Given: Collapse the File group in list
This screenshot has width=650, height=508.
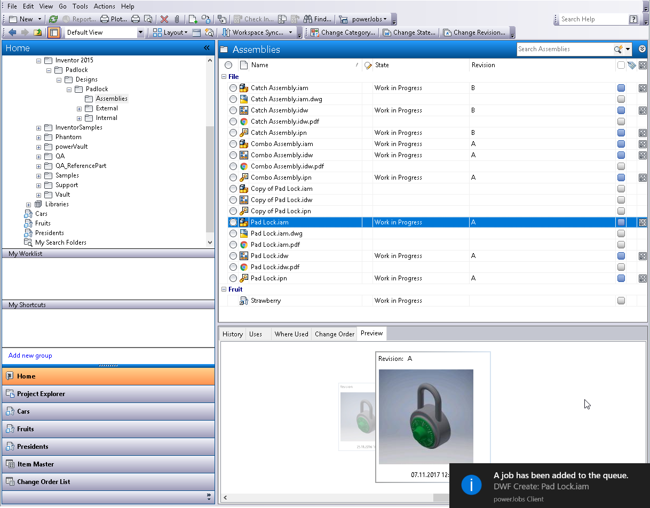Looking at the screenshot, I should click(x=224, y=77).
